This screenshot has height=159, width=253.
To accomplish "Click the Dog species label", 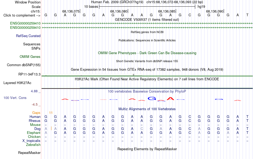I will [x=38, y=129].
